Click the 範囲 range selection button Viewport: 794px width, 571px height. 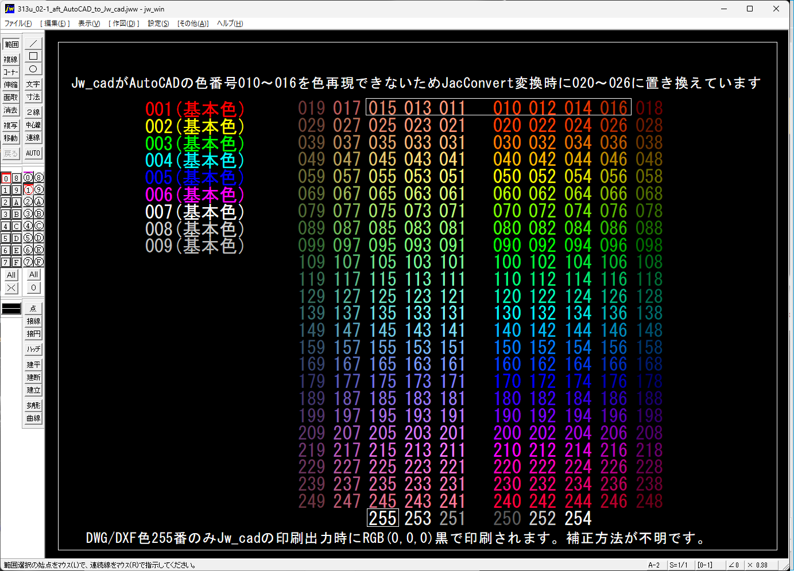[x=11, y=44]
